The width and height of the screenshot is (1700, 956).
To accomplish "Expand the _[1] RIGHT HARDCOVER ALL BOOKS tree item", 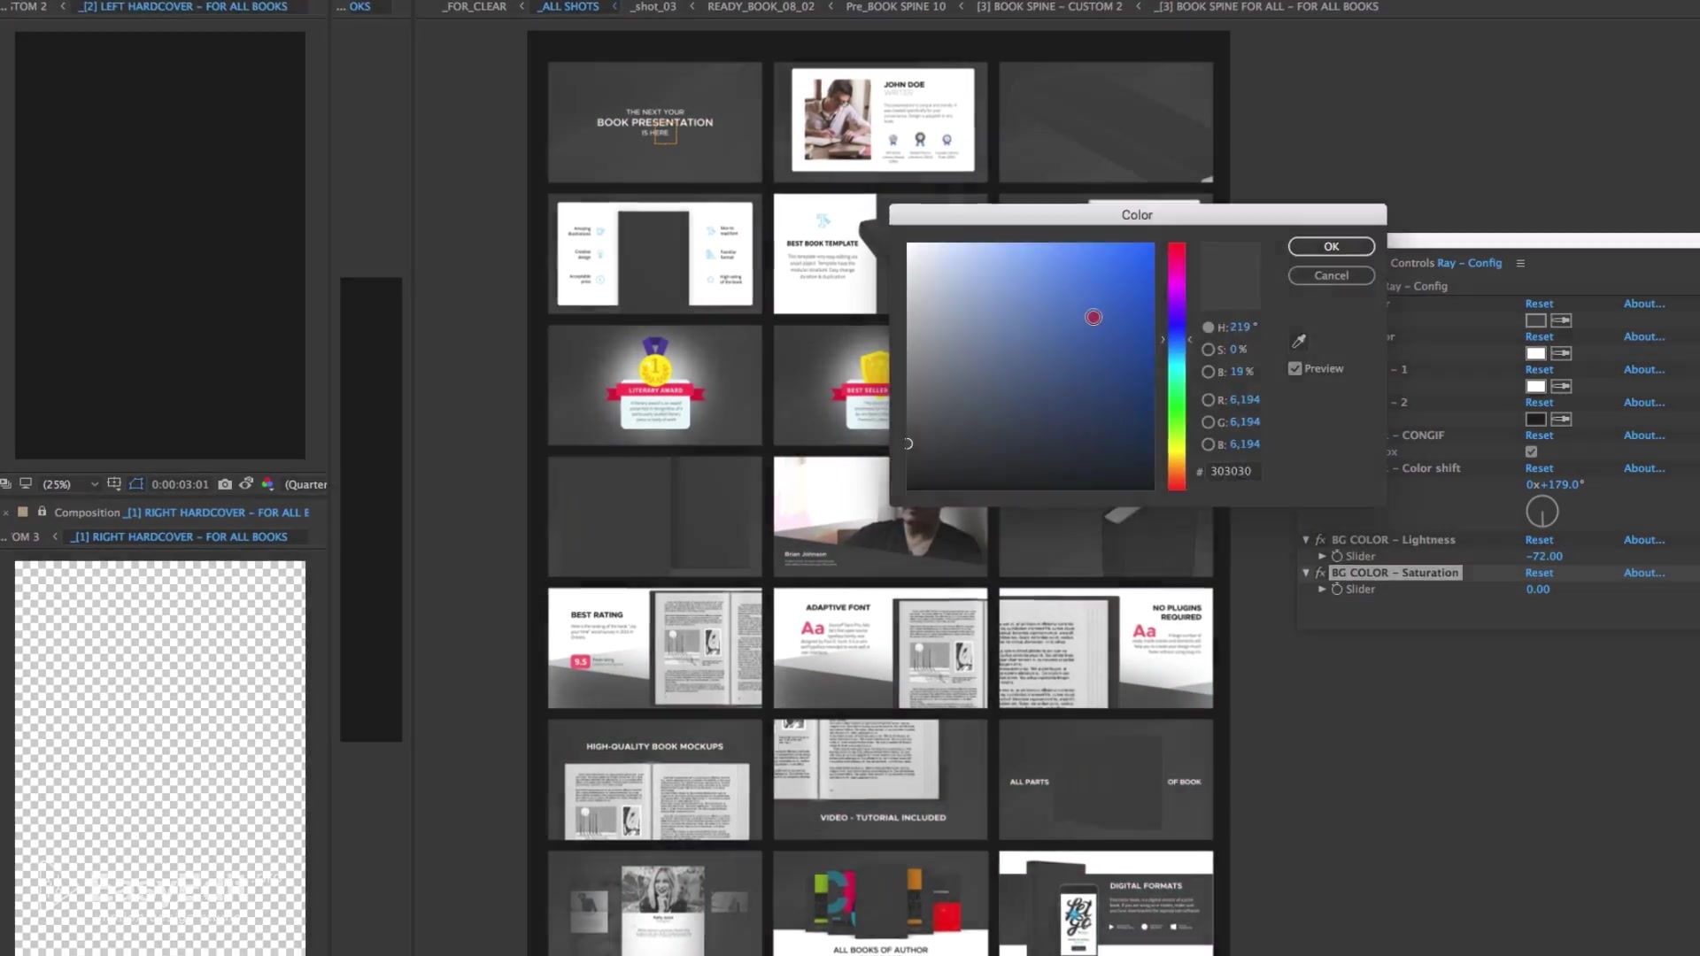I will (55, 536).
